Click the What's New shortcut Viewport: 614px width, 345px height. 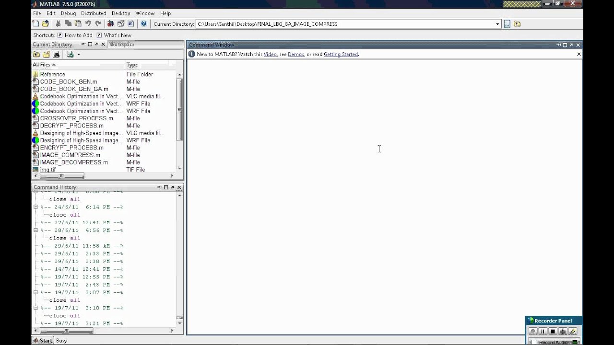pos(114,35)
